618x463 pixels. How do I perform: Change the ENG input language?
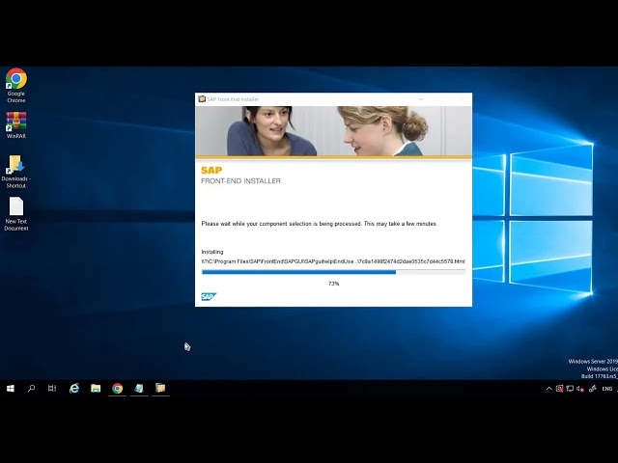(x=607, y=389)
